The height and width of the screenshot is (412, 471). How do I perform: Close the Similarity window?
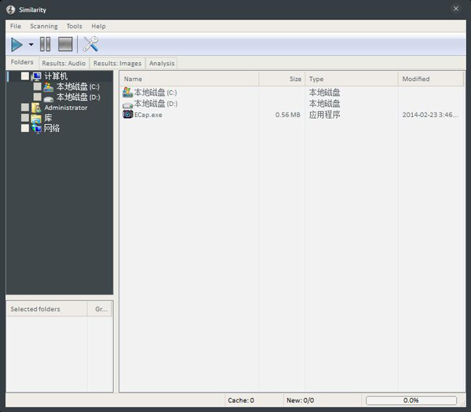[x=455, y=9]
